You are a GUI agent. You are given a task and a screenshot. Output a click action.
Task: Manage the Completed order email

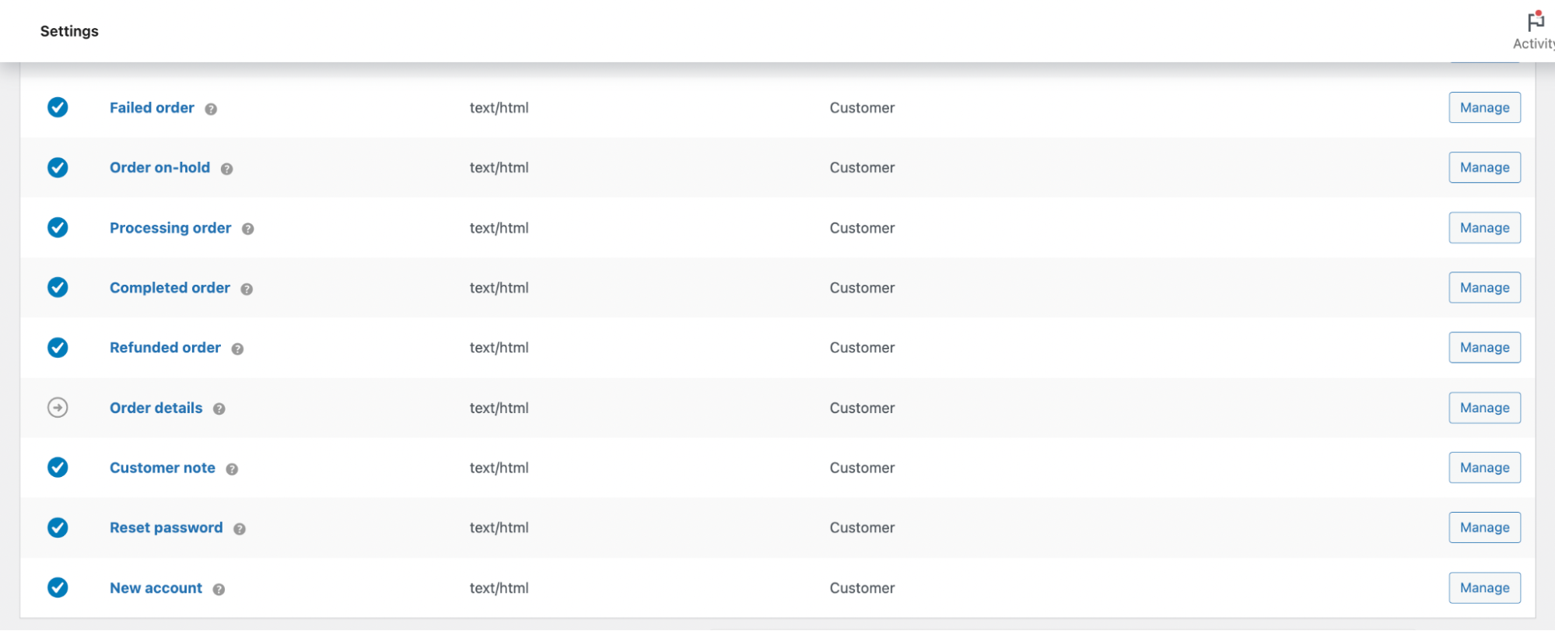tap(1484, 288)
